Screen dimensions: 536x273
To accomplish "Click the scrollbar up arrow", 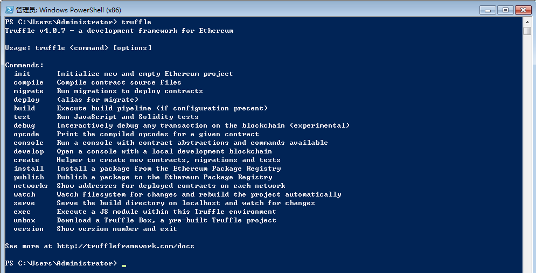I will [527, 22].
